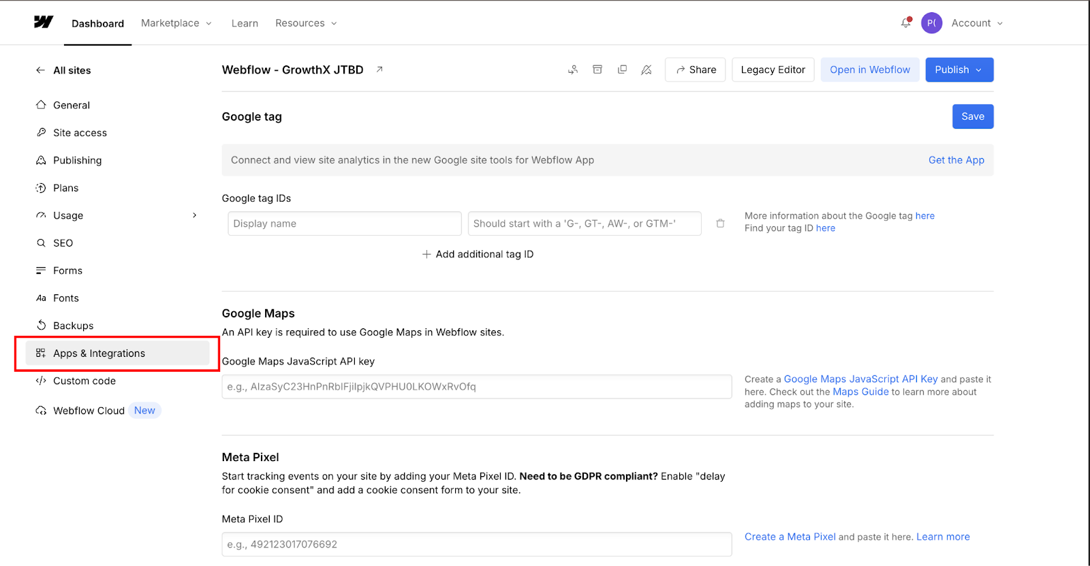Image resolution: width=1090 pixels, height=566 pixels.
Task: Expand the Marketplace menu
Action: tap(176, 23)
